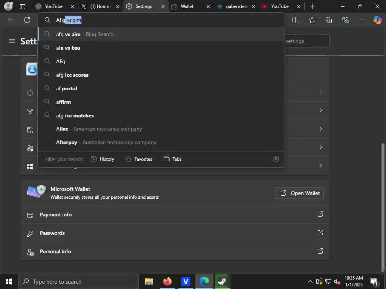The image size is (386, 289).
Task: Show hidden system tray icons
Action: tap(310, 281)
